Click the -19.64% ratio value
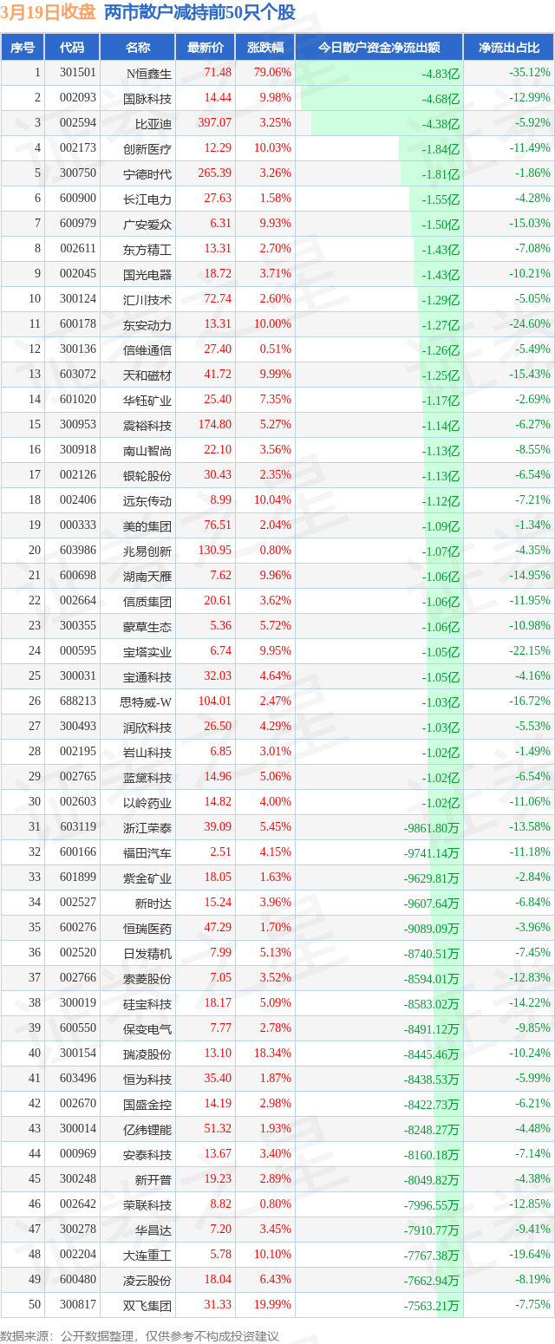The image size is (555, 1344). (530, 1255)
